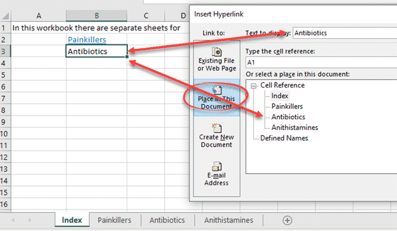This screenshot has width=397, height=231.
Task: Open the Painkillers hyperlink in cell B2
Action: pyautogui.click(x=87, y=39)
